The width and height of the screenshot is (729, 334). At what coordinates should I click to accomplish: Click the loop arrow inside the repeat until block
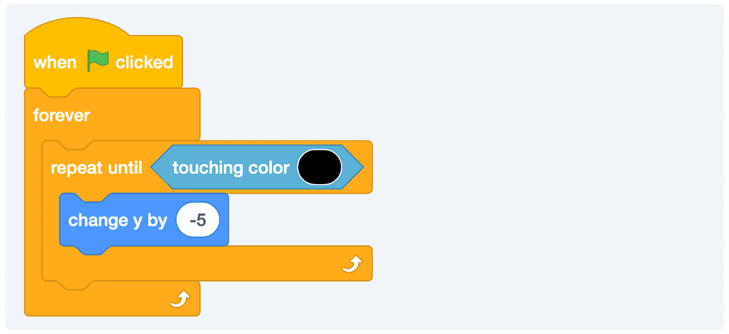(x=352, y=266)
